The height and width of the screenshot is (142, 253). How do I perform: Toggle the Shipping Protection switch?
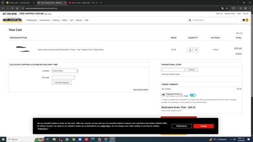click(193, 95)
